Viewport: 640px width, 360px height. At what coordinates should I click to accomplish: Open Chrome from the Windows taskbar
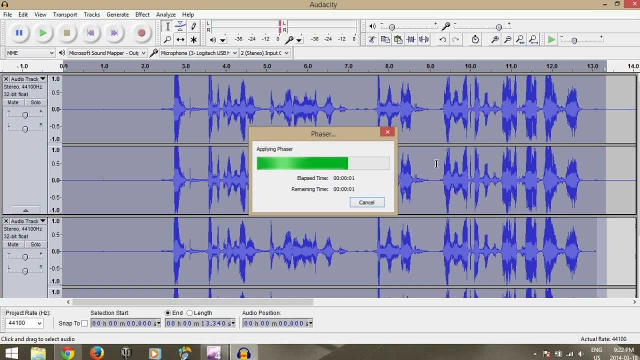pyautogui.click(x=67, y=353)
